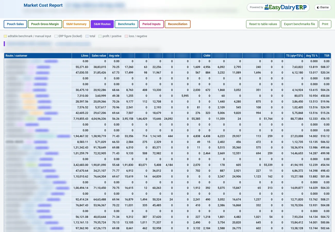The height and width of the screenshot is (232, 335).
Task: Click the Print button
Action: (325, 24)
